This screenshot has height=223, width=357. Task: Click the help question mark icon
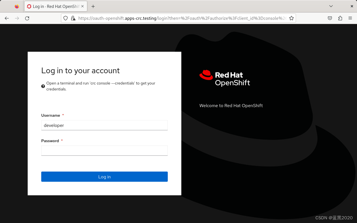click(x=43, y=86)
